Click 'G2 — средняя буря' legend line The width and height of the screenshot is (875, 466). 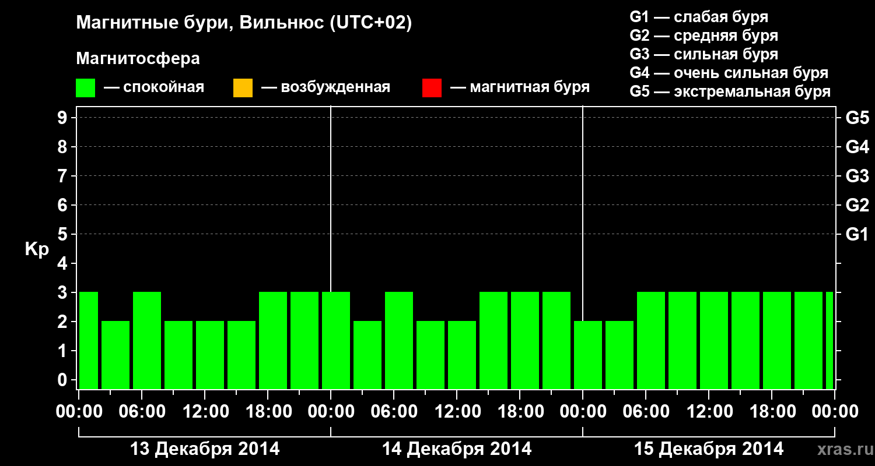(704, 36)
